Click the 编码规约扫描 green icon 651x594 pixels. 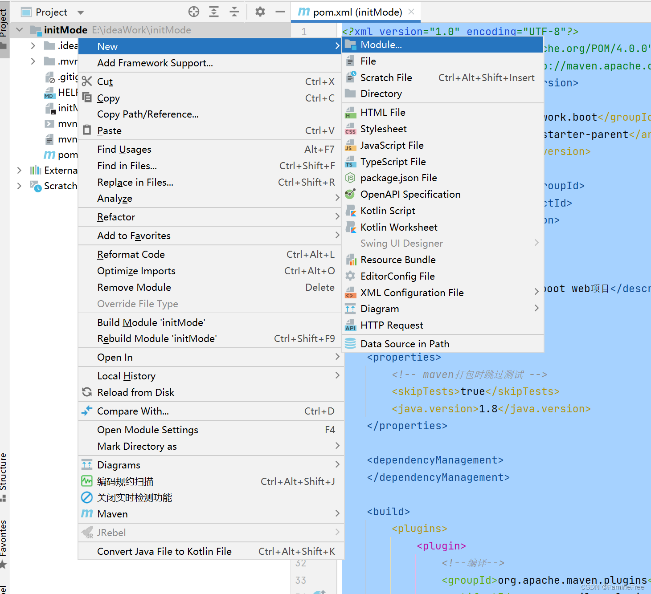click(87, 481)
